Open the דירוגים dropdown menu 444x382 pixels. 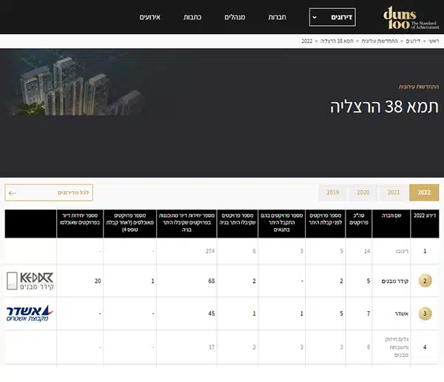point(332,17)
